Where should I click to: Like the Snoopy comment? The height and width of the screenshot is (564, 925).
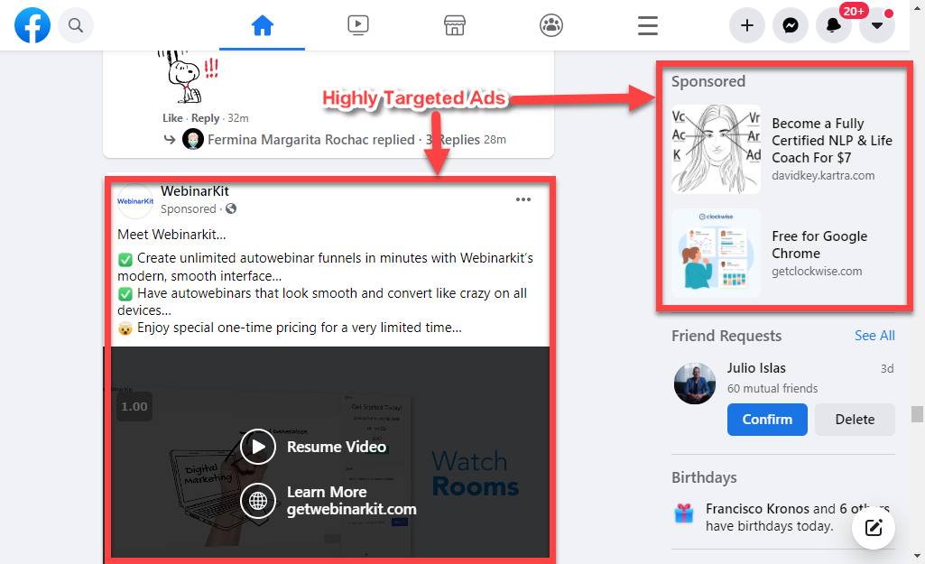point(172,118)
